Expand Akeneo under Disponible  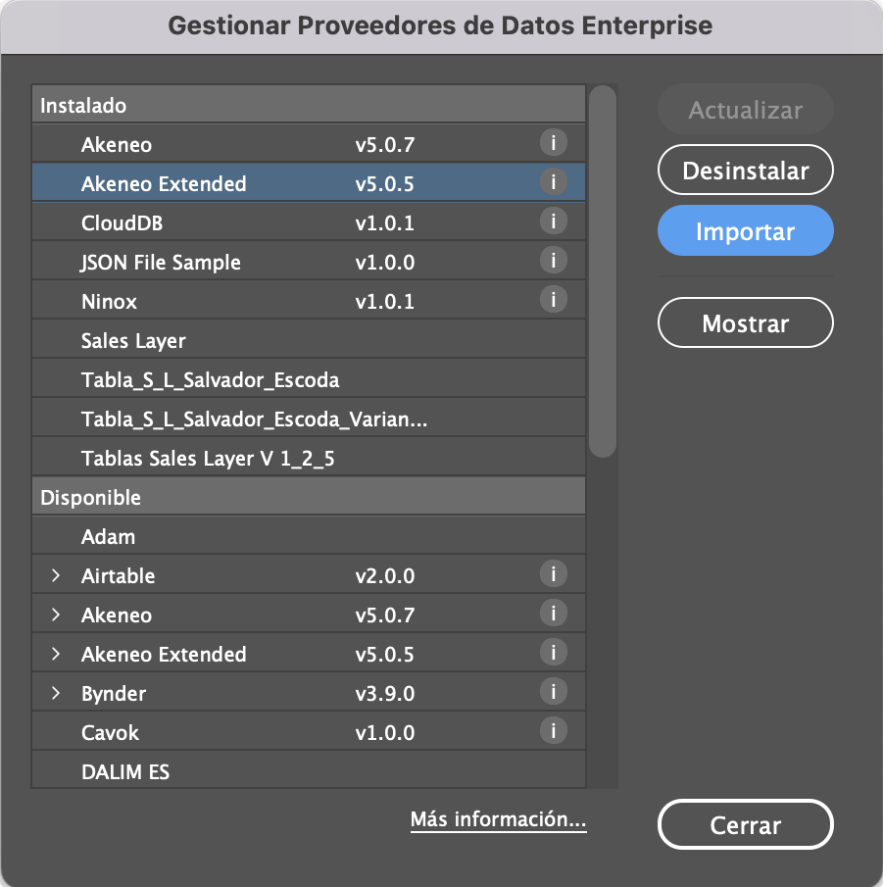coord(57,615)
